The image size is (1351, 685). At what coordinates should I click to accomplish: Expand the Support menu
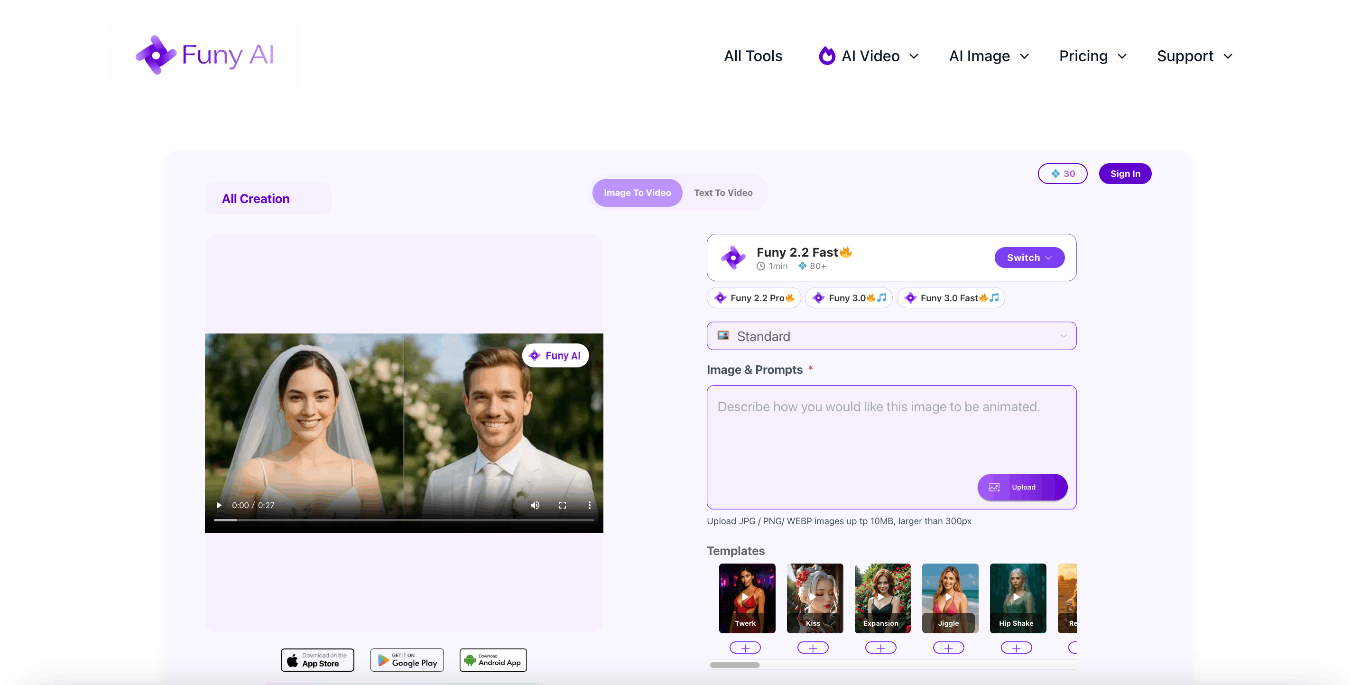(x=1195, y=56)
